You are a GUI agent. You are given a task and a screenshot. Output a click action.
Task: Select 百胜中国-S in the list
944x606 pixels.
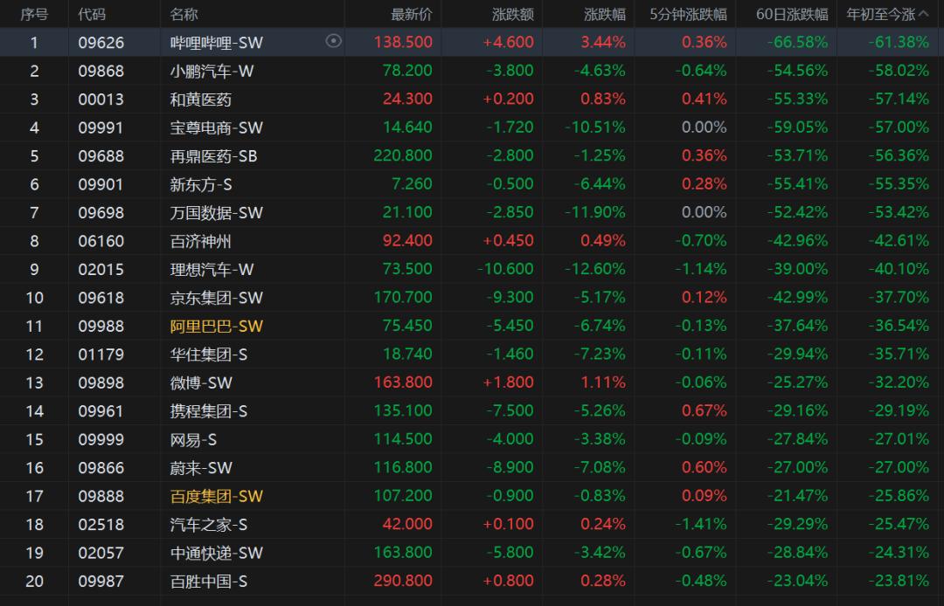point(209,582)
